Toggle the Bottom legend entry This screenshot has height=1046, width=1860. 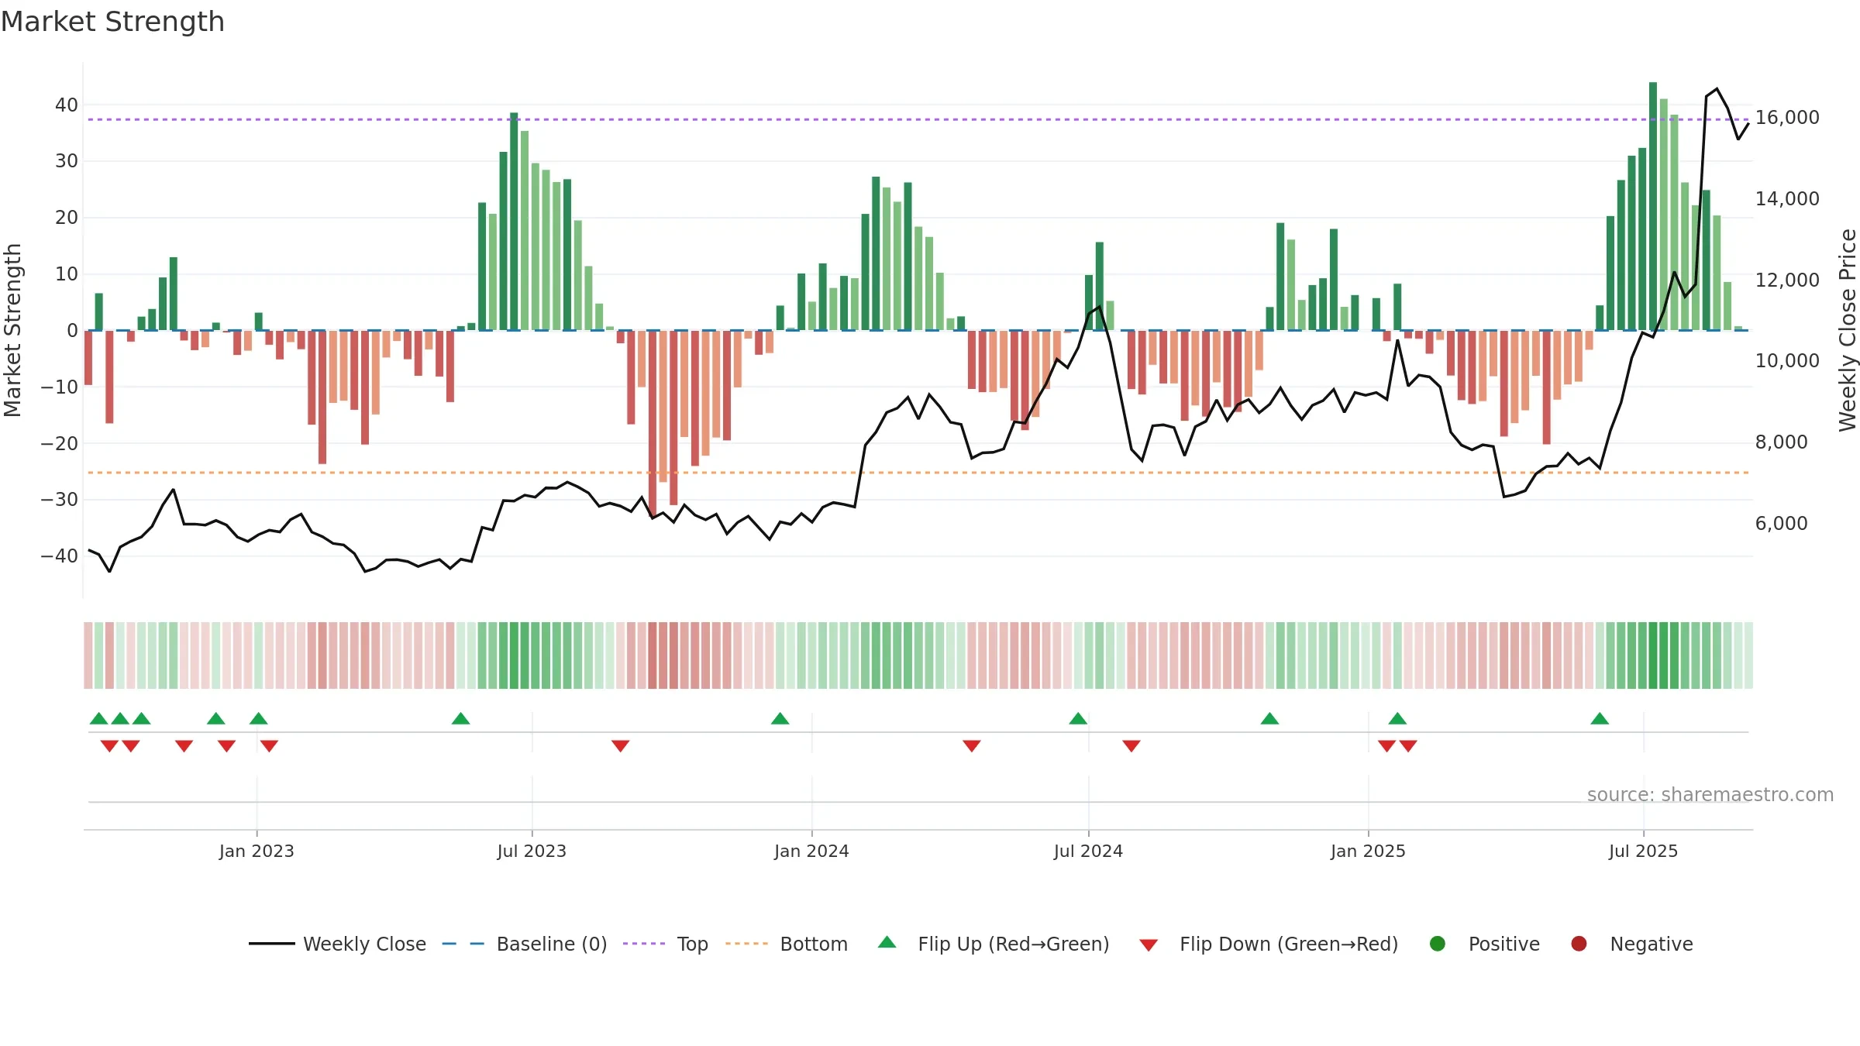[787, 944]
